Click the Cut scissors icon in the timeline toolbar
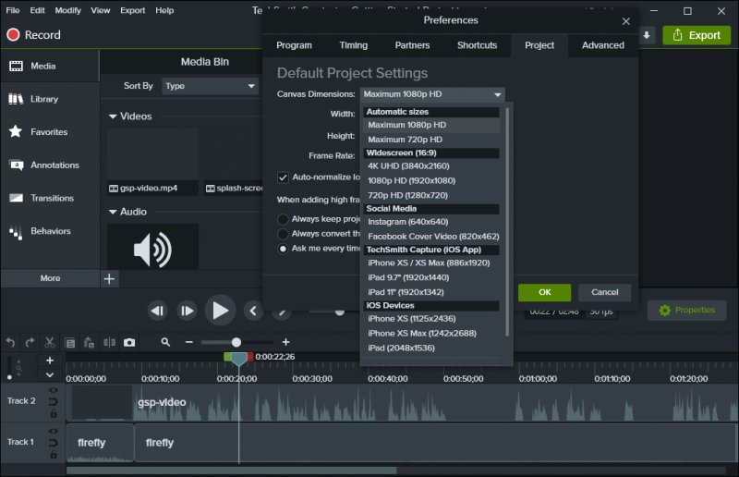Screen dimensions: 739x477 click(50, 342)
